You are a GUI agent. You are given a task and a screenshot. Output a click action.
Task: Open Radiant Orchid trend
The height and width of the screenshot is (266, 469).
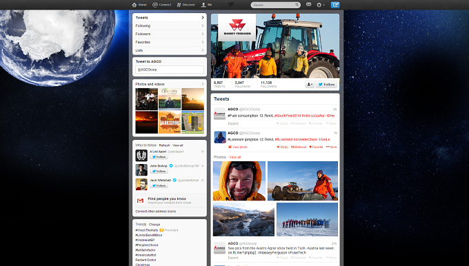146,260
